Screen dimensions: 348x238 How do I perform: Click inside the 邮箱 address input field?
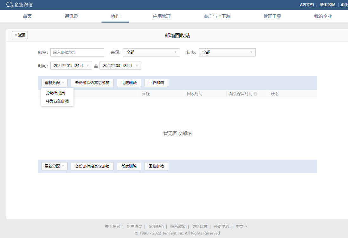coord(77,52)
